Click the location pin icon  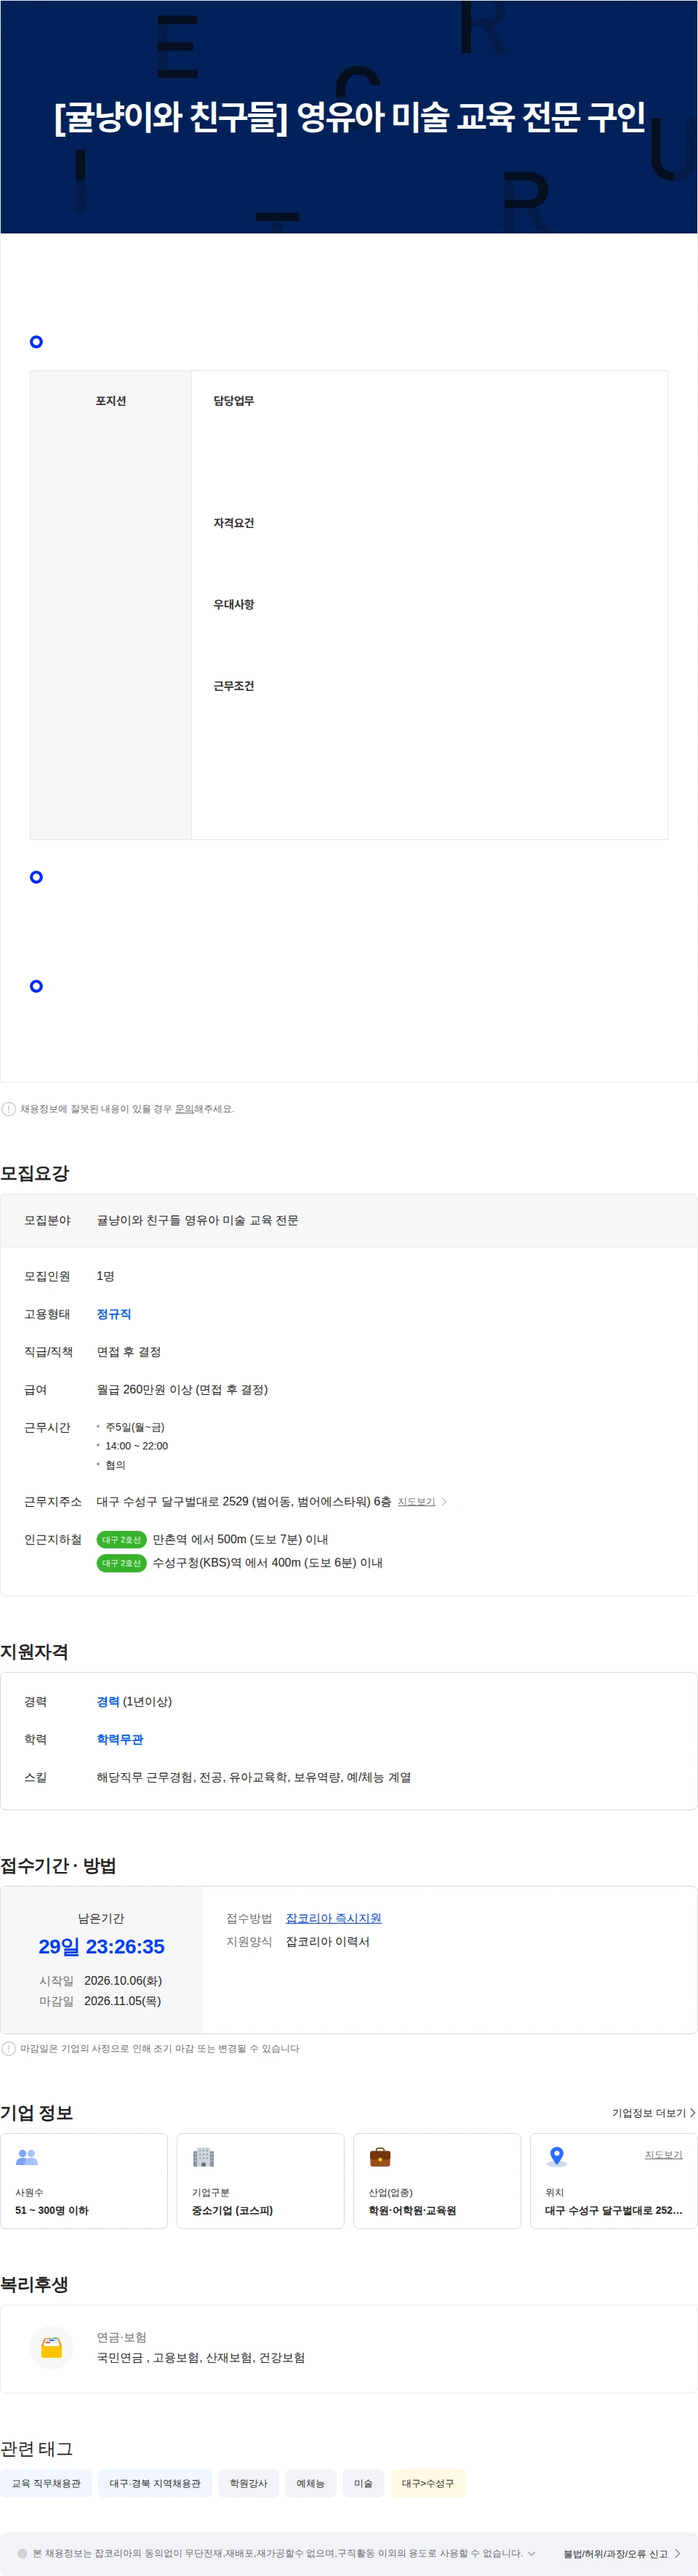tap(557, 2157)
